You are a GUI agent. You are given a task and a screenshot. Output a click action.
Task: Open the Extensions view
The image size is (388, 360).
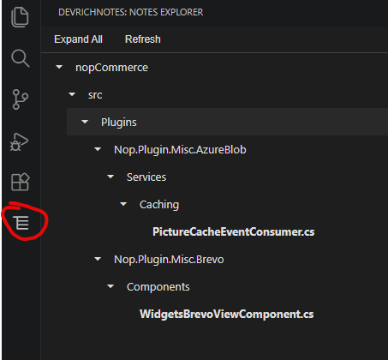coord(21,182)
